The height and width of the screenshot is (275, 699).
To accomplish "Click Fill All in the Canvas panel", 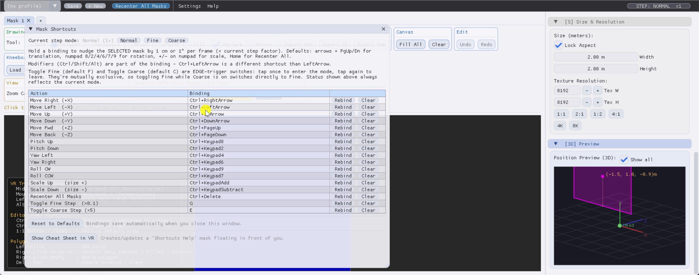I will (411, 44).
